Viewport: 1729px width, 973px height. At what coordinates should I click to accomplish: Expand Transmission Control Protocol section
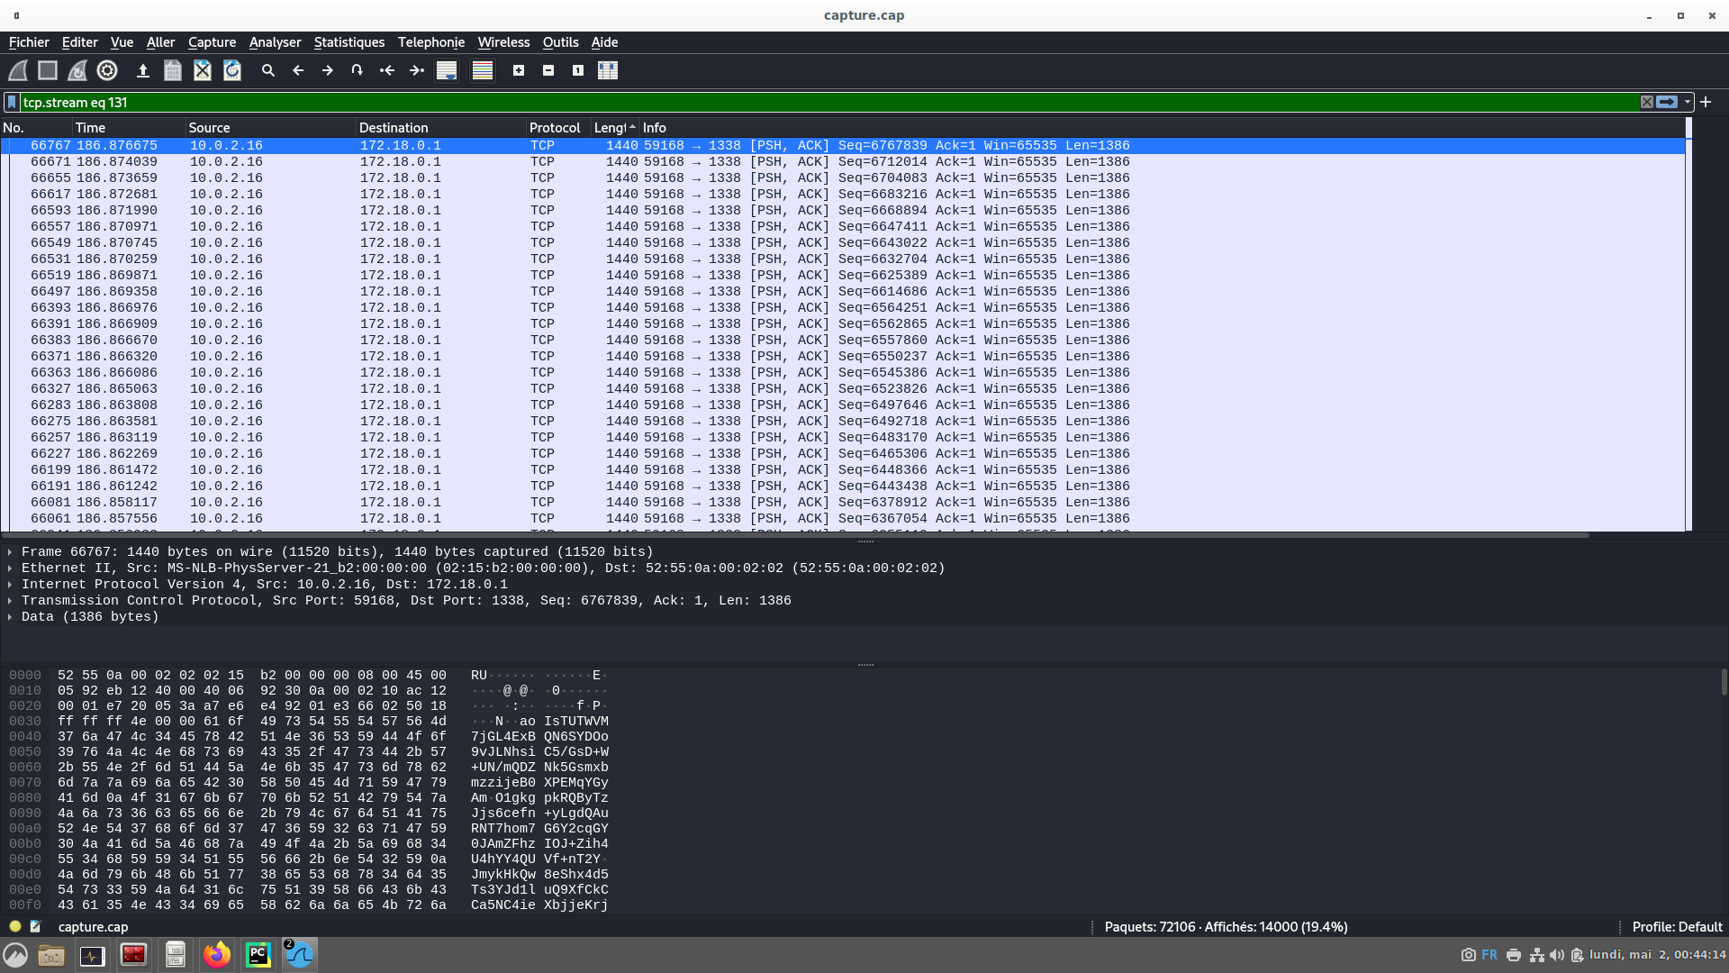pyautogui.click(x=10, y=601)
